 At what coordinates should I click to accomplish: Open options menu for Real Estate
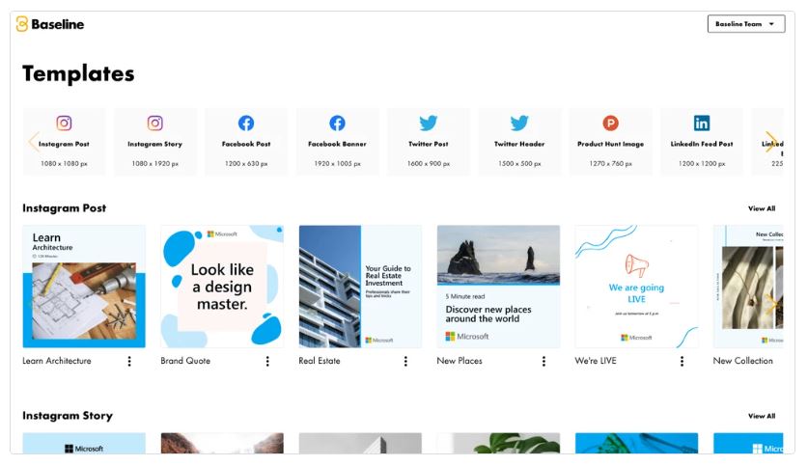(x=405, y=361)
